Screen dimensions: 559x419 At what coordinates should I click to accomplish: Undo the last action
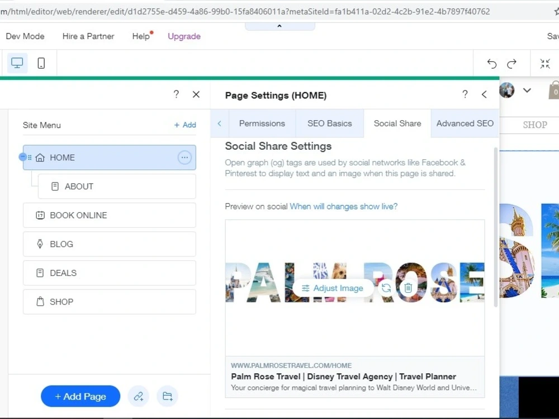point(491,64)
